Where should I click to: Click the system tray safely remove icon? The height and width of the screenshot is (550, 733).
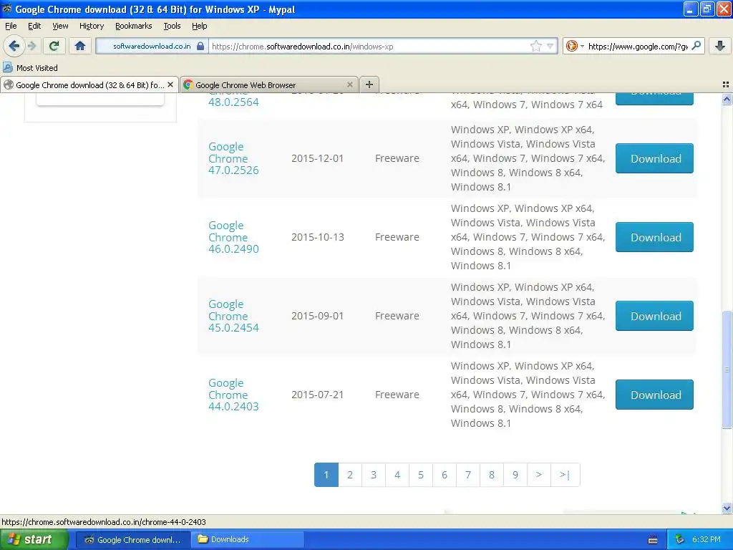[680, 539]
